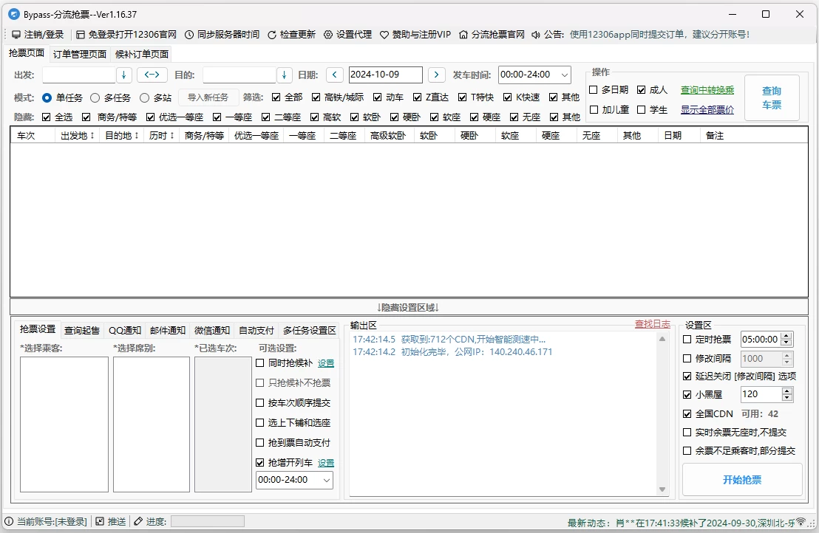
Task: Click the 显示全部票价 link
Action: pos(707,109)
